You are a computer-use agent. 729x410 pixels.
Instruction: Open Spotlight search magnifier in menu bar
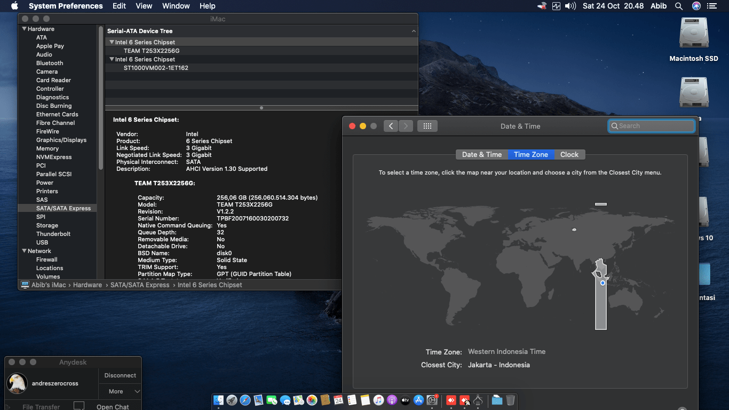point(679,6)
